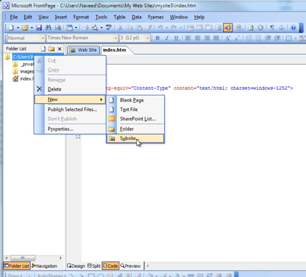Open dropdown arrow next to Preview in Browser

tap(102, 28)
